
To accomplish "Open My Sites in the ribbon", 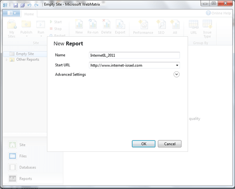I will 12,29.
